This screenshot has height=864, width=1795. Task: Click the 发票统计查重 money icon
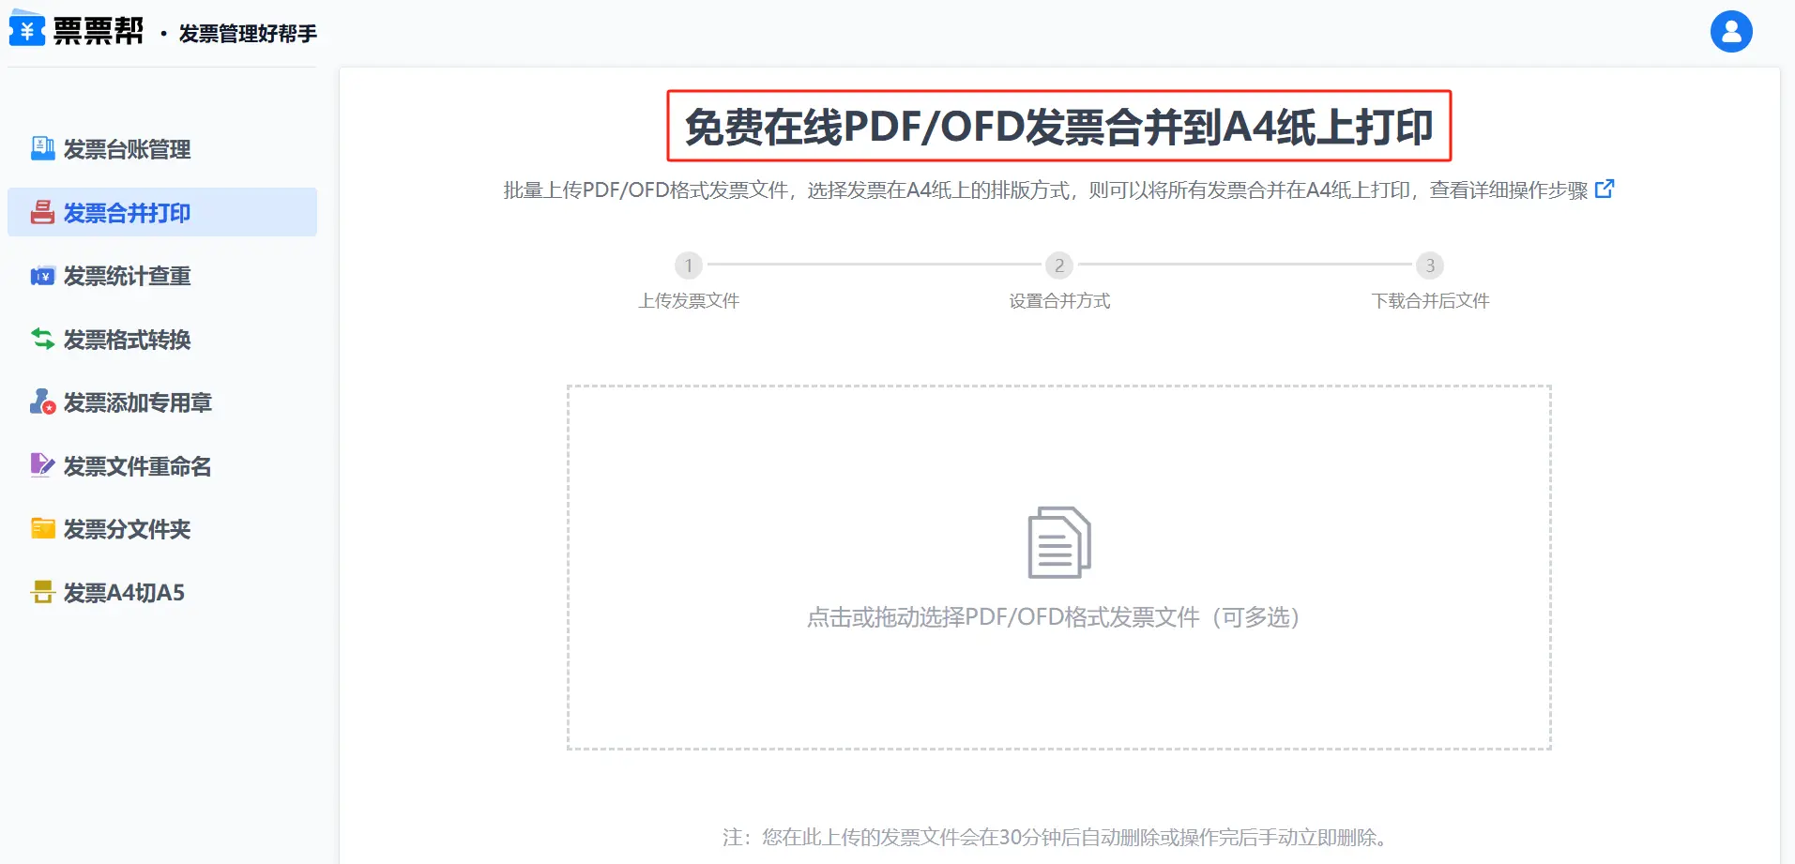[x=42, y=276]
